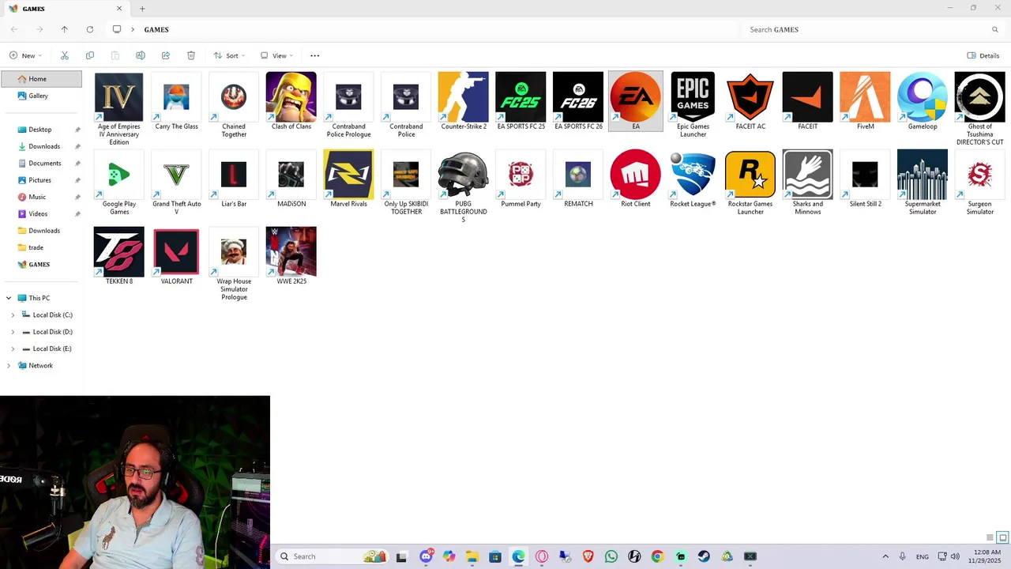Open the Clash of Clans shortcut
The width and height of the screenshot is (1011, 569).
291,97
